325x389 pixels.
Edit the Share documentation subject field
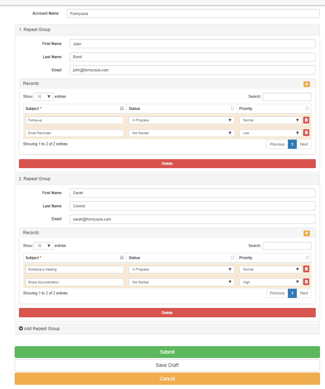[x=75, y=282]
